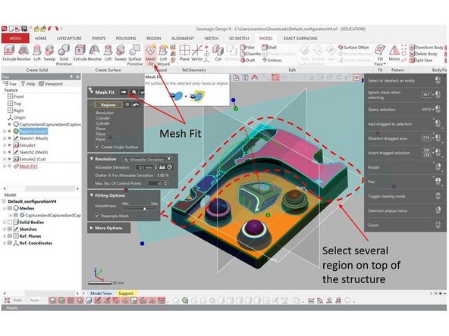Image resolution: width=449 pixels, height=336 pixels.
Task: Expand Extrude2 (Cut) tree node
Action: [x=5, y=159]
